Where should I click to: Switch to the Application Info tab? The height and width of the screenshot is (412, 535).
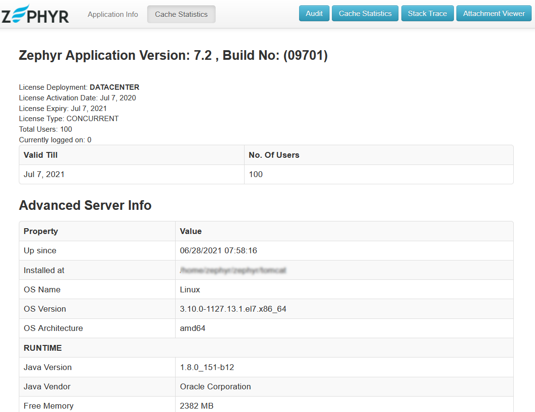point(113,14)
